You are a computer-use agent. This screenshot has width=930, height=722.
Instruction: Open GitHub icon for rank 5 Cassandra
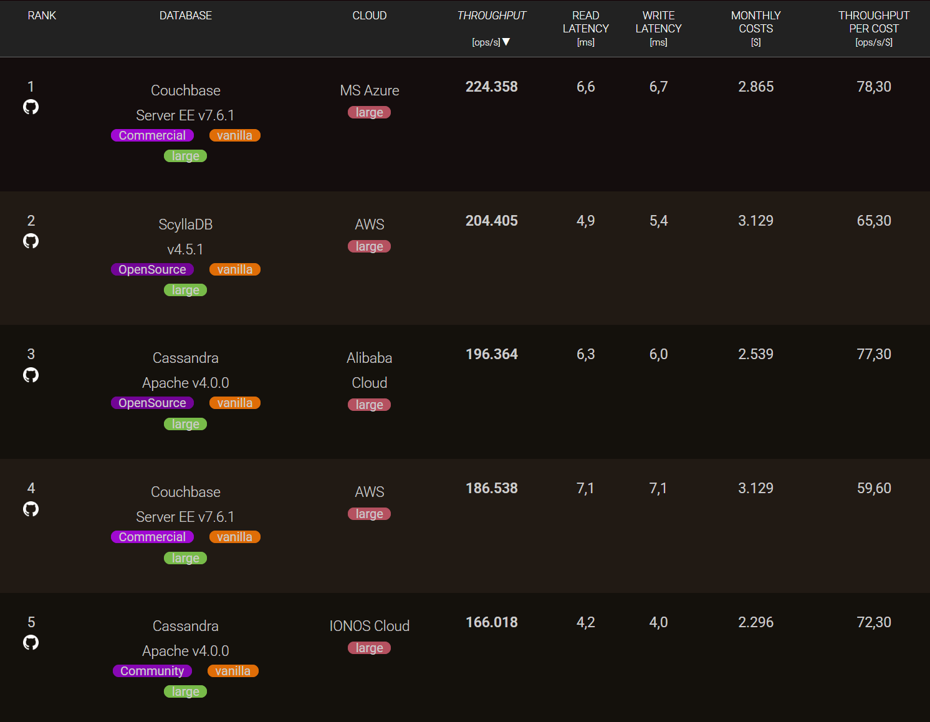(31, 642)
